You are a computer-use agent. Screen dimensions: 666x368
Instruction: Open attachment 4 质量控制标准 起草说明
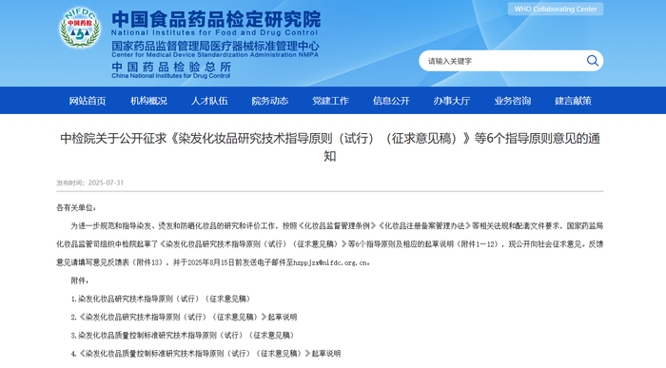[206, 354]
